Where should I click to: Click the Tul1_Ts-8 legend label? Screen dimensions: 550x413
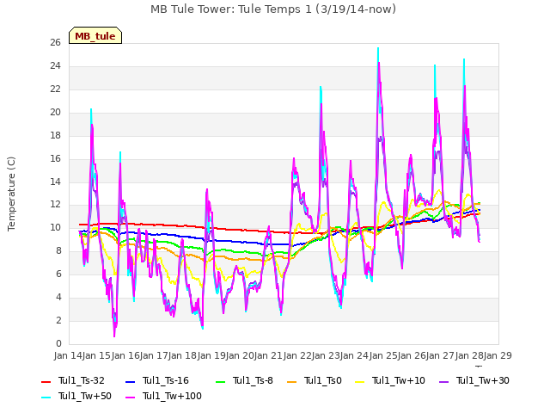click(253, 380)
